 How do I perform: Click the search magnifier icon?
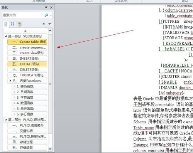pyautogui.click(x=46, y=15)
